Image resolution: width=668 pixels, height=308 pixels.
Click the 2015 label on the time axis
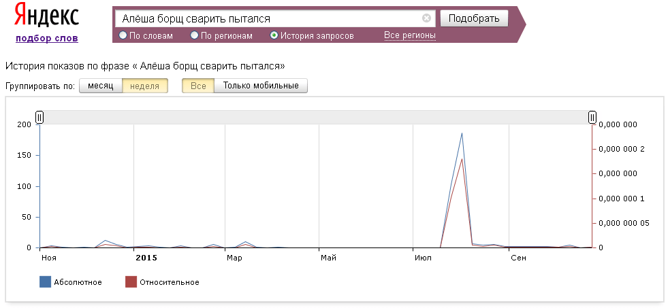[146, 258]
